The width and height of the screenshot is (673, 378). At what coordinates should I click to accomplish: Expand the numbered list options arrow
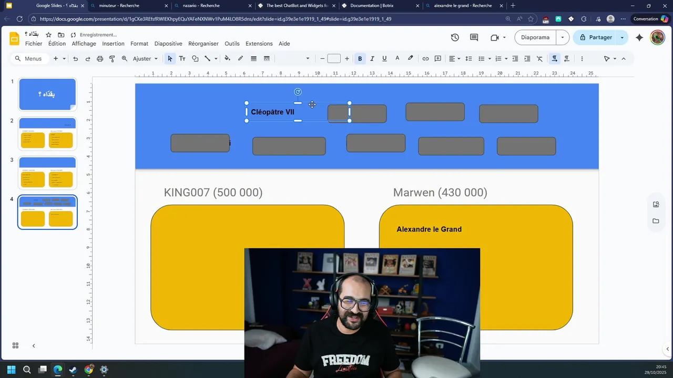point(506,59)
